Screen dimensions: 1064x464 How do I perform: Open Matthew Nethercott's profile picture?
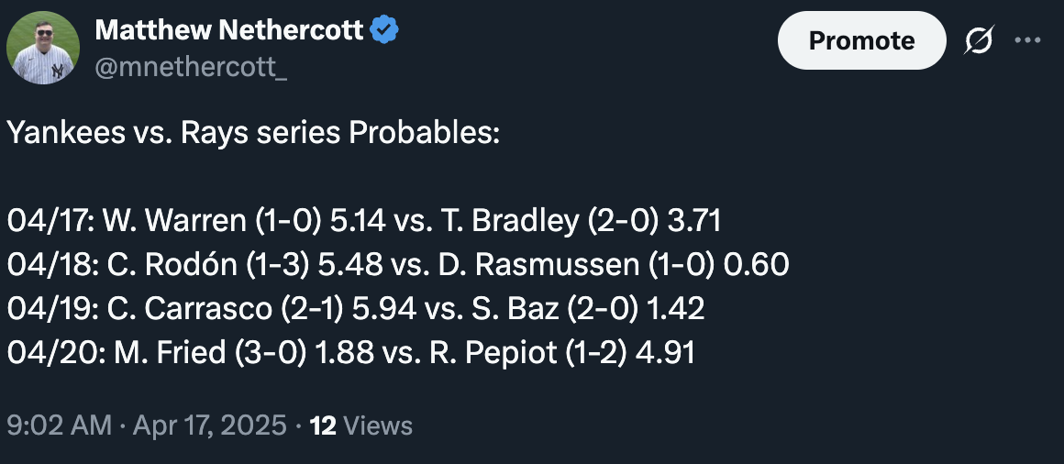[x=43, y=48]
